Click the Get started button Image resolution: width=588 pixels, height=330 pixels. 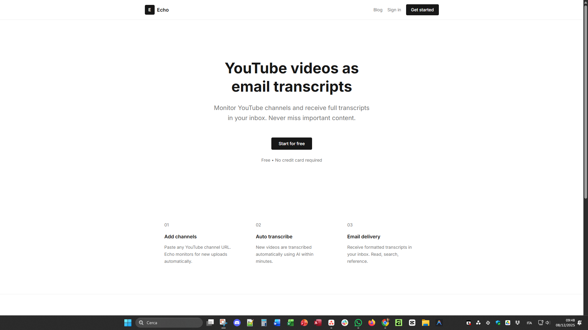422,10
